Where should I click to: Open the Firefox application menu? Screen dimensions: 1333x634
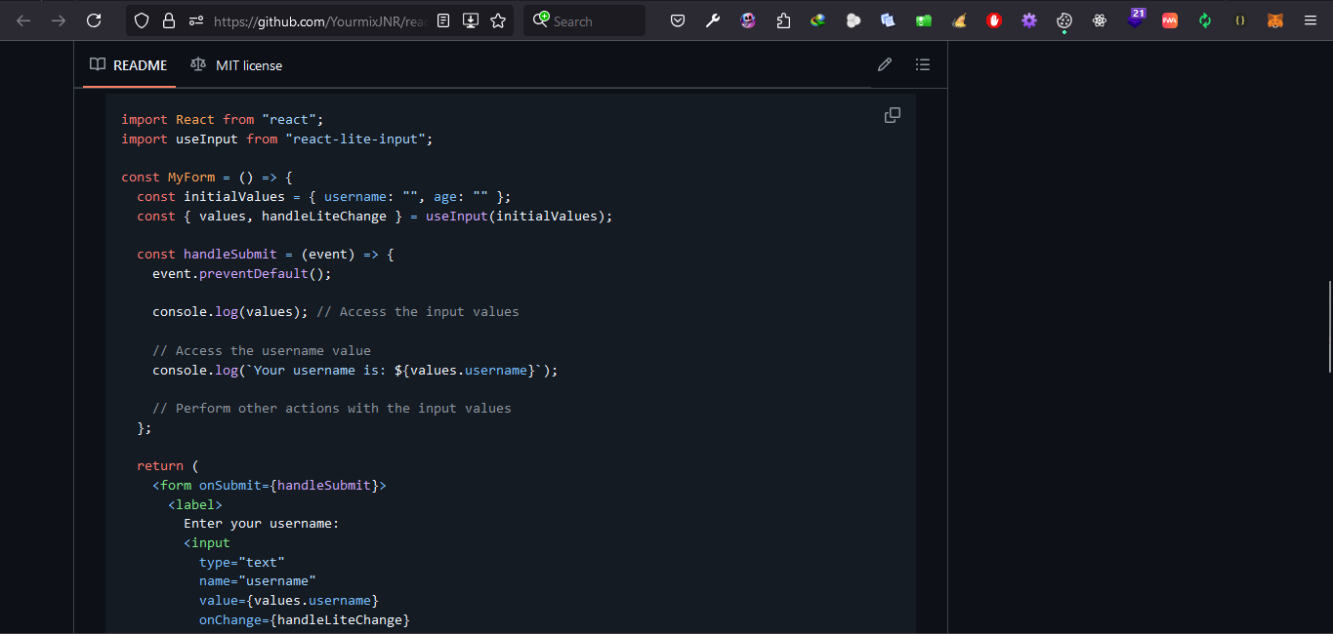[1310, 20]
